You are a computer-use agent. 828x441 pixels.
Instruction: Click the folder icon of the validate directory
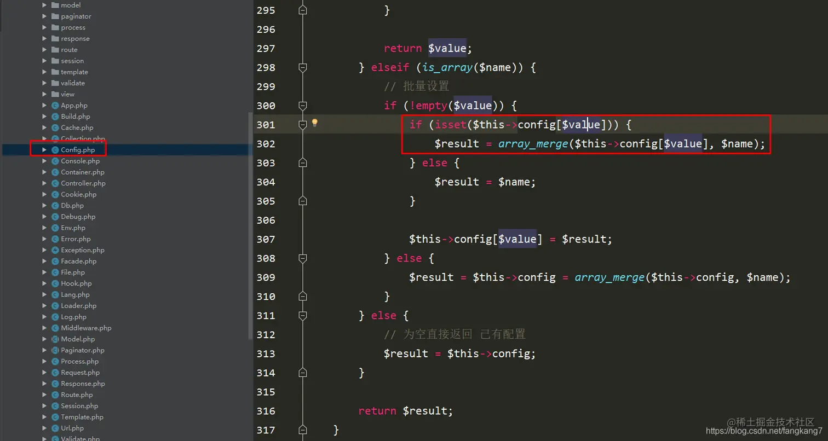pos(55,83)
